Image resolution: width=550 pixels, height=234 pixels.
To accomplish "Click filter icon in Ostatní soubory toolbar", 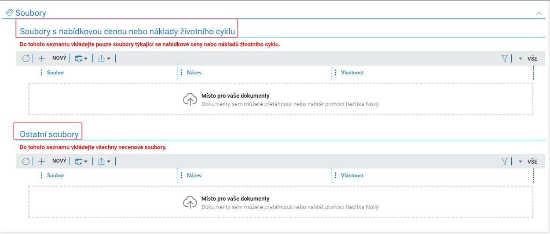I will point(505,161).
